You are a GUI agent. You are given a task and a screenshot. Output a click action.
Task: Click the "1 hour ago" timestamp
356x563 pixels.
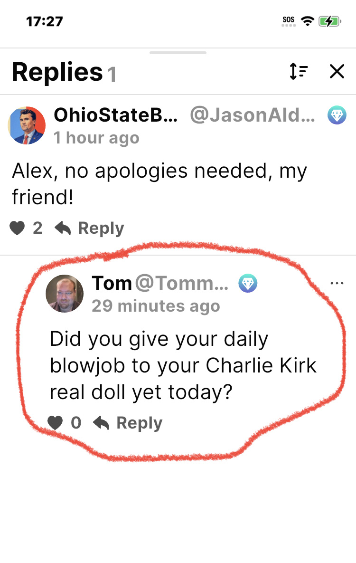coord(96,138)
